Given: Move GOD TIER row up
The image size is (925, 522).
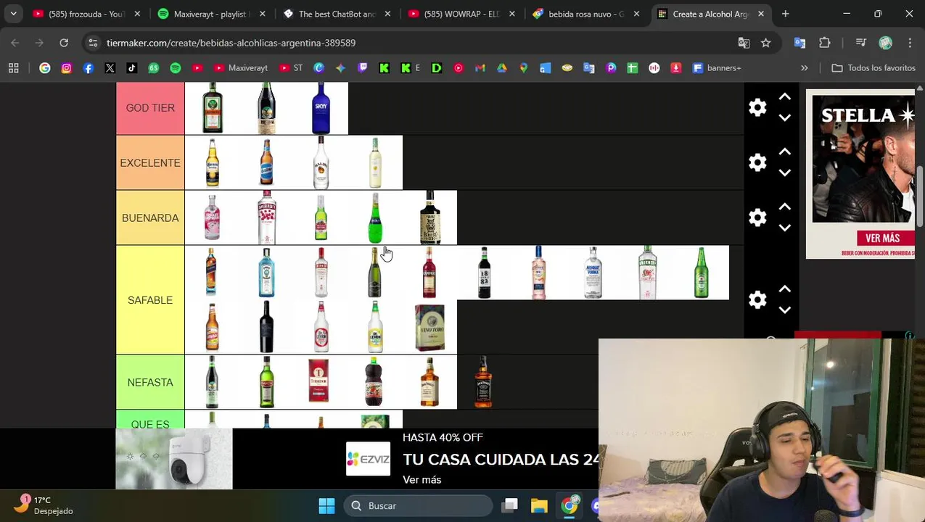Looking at the screenshot, I should pyautogui.click(x=784, y=97).
